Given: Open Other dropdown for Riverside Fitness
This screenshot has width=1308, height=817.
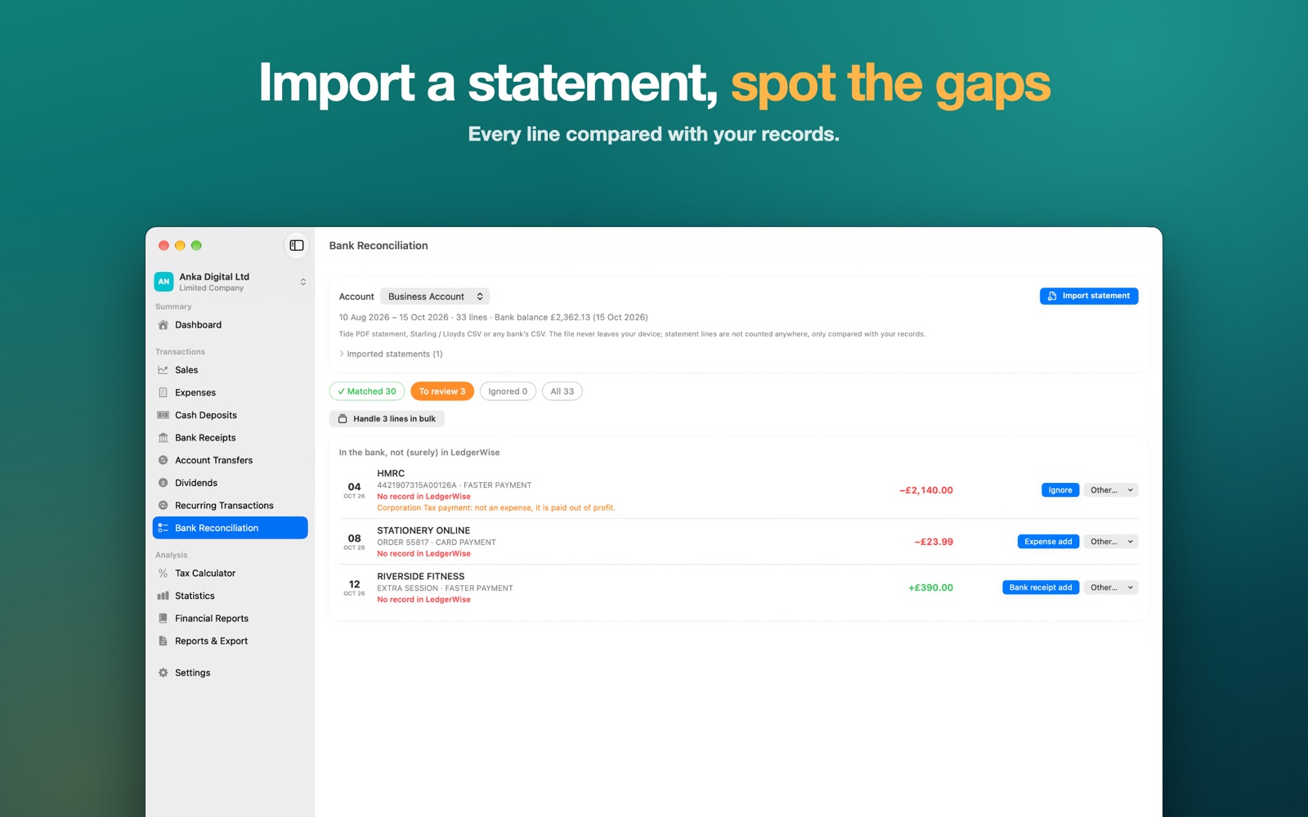Looking at the screenshot, I should [x=1112, y=587].
